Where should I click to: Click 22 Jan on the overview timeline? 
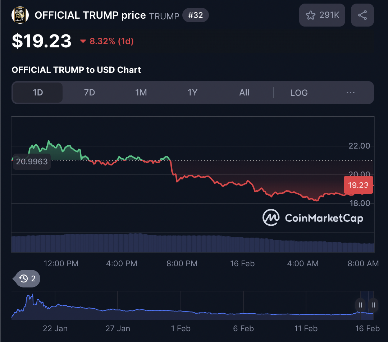click(55, 328)
